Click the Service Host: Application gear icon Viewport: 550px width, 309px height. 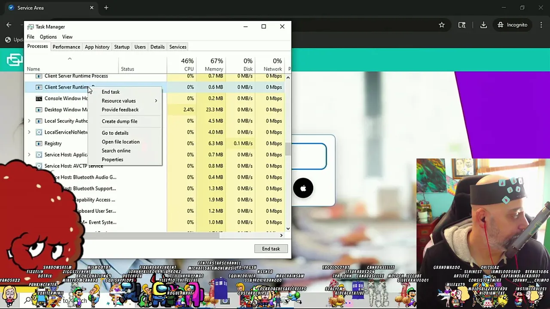(39, 154)
